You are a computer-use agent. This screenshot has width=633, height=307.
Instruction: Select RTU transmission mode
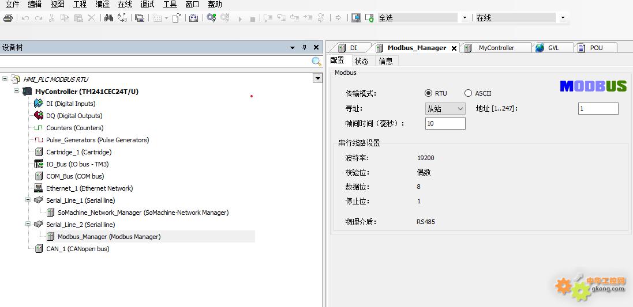(428, 93)
